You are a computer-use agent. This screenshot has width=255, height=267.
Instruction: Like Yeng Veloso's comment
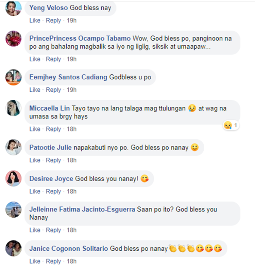pos(35,20)
